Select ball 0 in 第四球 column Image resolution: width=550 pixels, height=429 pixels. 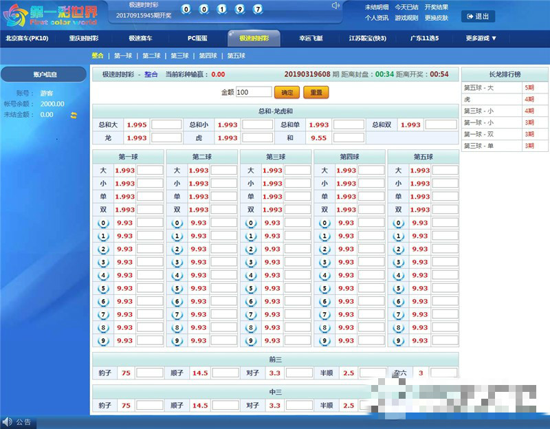coord(324,223)
